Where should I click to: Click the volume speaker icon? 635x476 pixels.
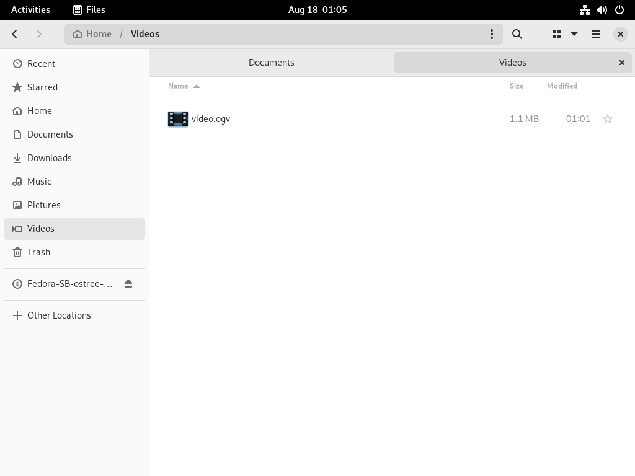pyautogui.click(x=602, y=10)
